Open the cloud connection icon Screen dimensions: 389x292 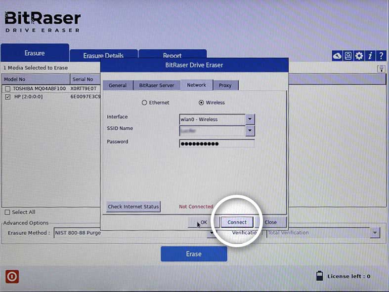point(337,56)
